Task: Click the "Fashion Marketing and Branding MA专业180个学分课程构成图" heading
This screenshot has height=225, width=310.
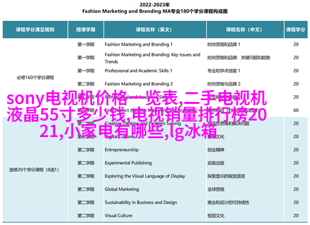Action: click(155, 11)
